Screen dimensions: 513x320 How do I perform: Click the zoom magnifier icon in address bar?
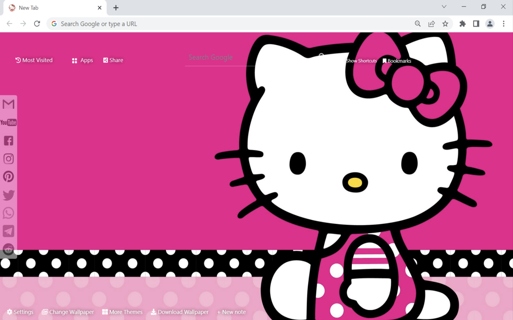(x=418, y=24)
